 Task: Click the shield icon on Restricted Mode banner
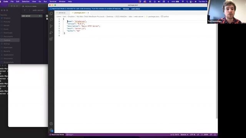50,9
